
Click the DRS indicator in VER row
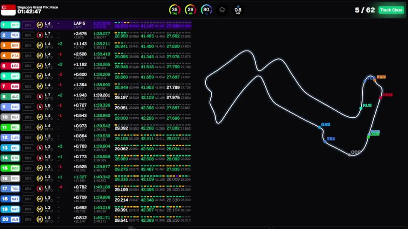(28, 35)
